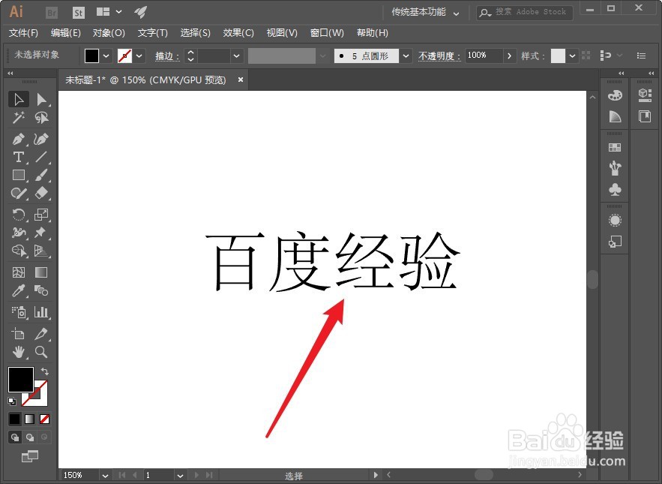
Task: Select the Shape Builder tool
Action: coord(19,251)
